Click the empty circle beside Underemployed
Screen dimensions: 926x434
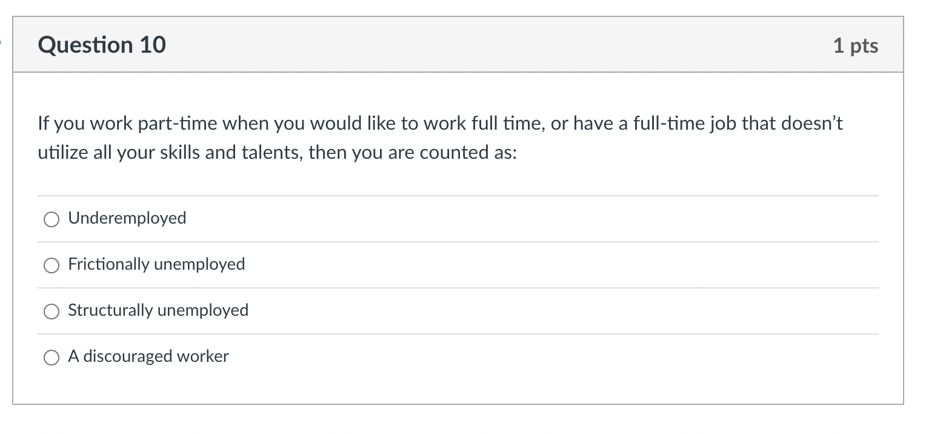coord(52,219)
